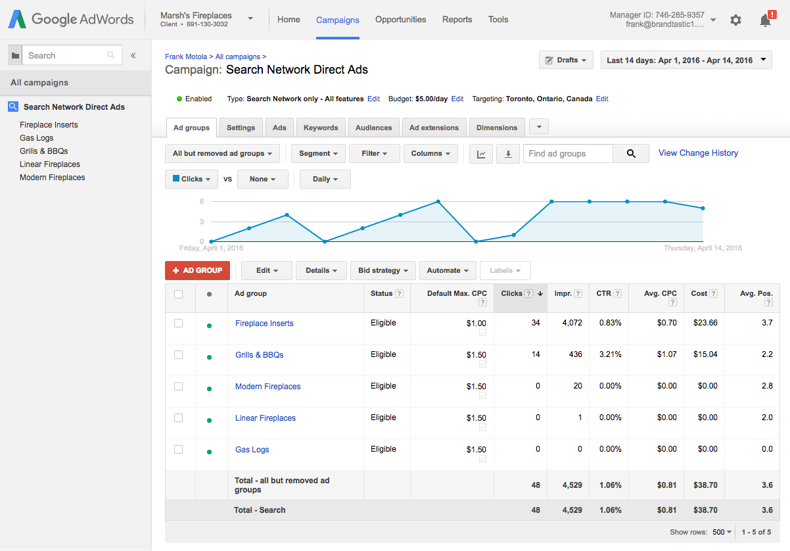
Task: Open the more tabs dropdown arrow
Action: point(538,126)
